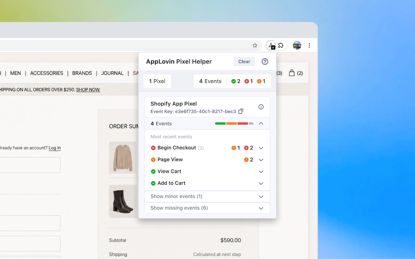Screen dimensions: 415x259
Task: Open the MEN navigation menu
Action: click(x=16, y=73)
